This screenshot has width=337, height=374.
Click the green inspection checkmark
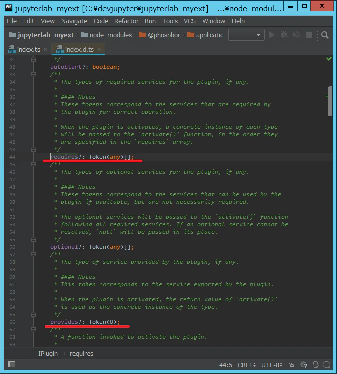point(329,59)
